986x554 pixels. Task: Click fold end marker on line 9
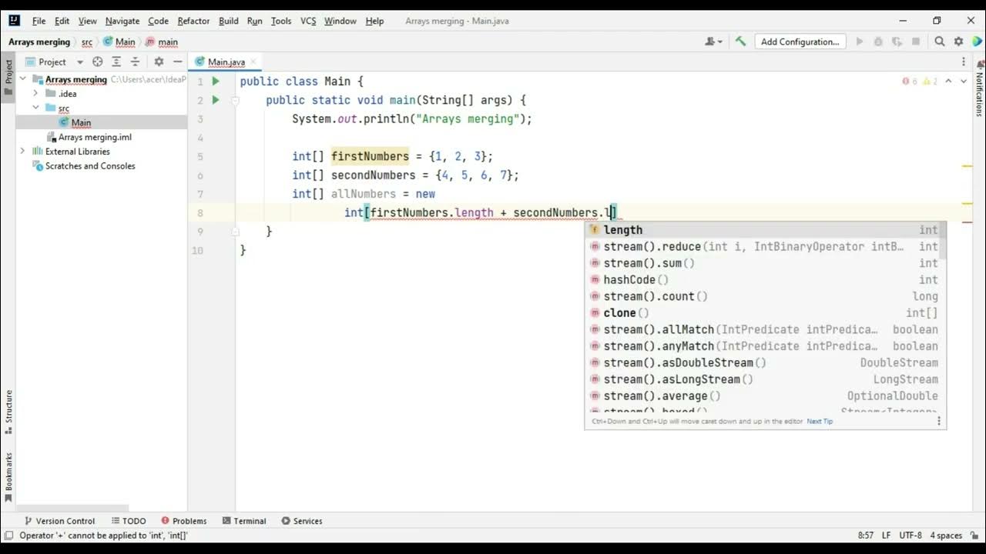236,231
